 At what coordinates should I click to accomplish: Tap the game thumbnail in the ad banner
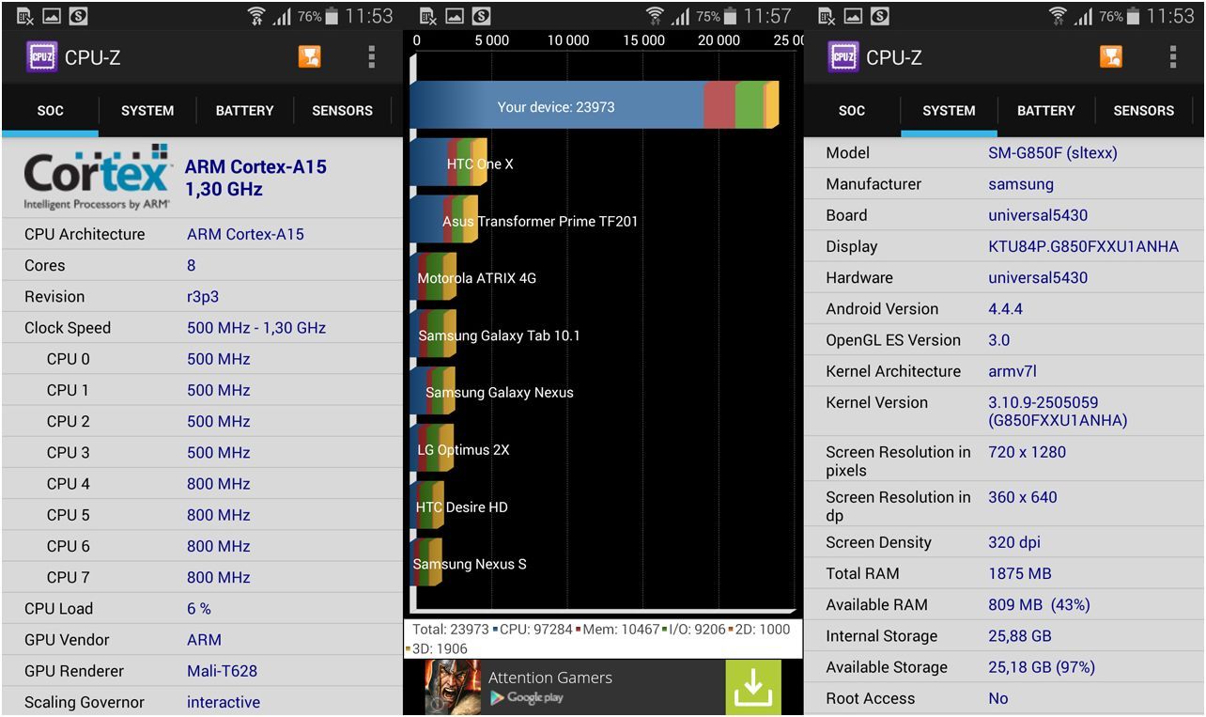(x=453, y=688)
